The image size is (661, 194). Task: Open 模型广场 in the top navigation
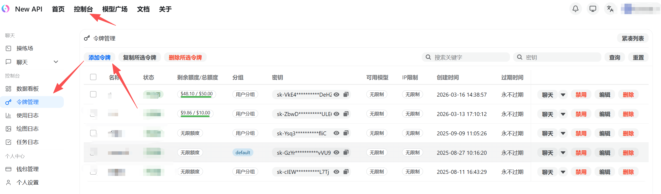coord(115,9)
